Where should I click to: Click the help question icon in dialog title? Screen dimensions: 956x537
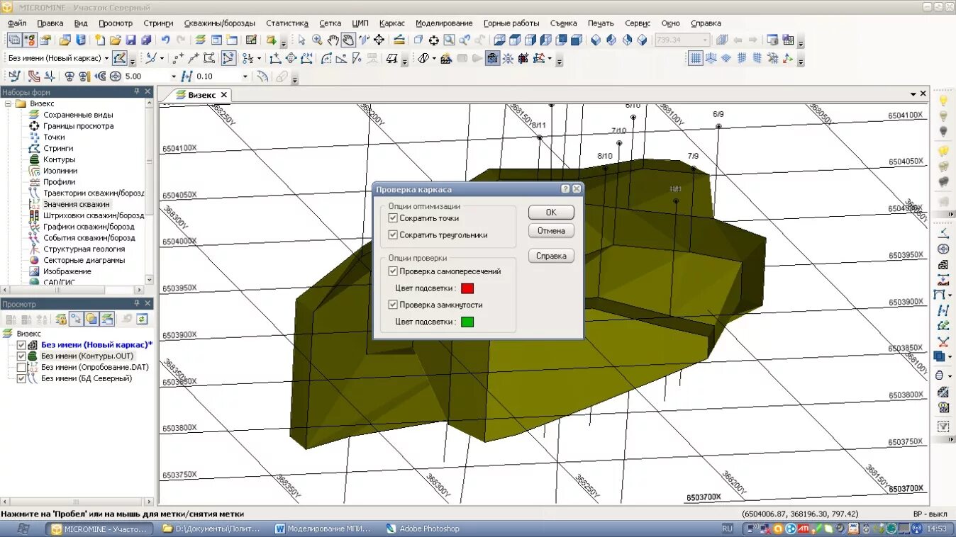click(x=565, y=189)
